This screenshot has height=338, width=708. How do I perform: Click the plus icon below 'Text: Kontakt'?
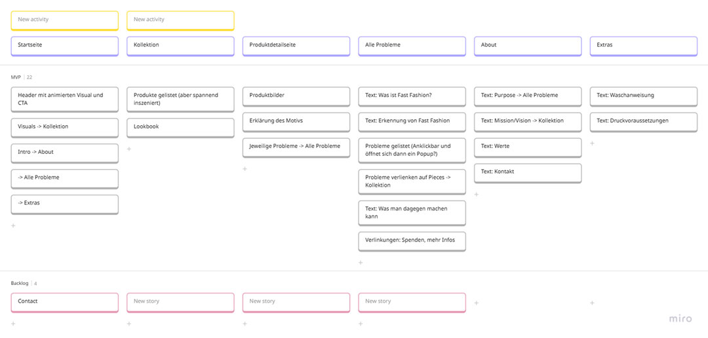click(477, 194)
